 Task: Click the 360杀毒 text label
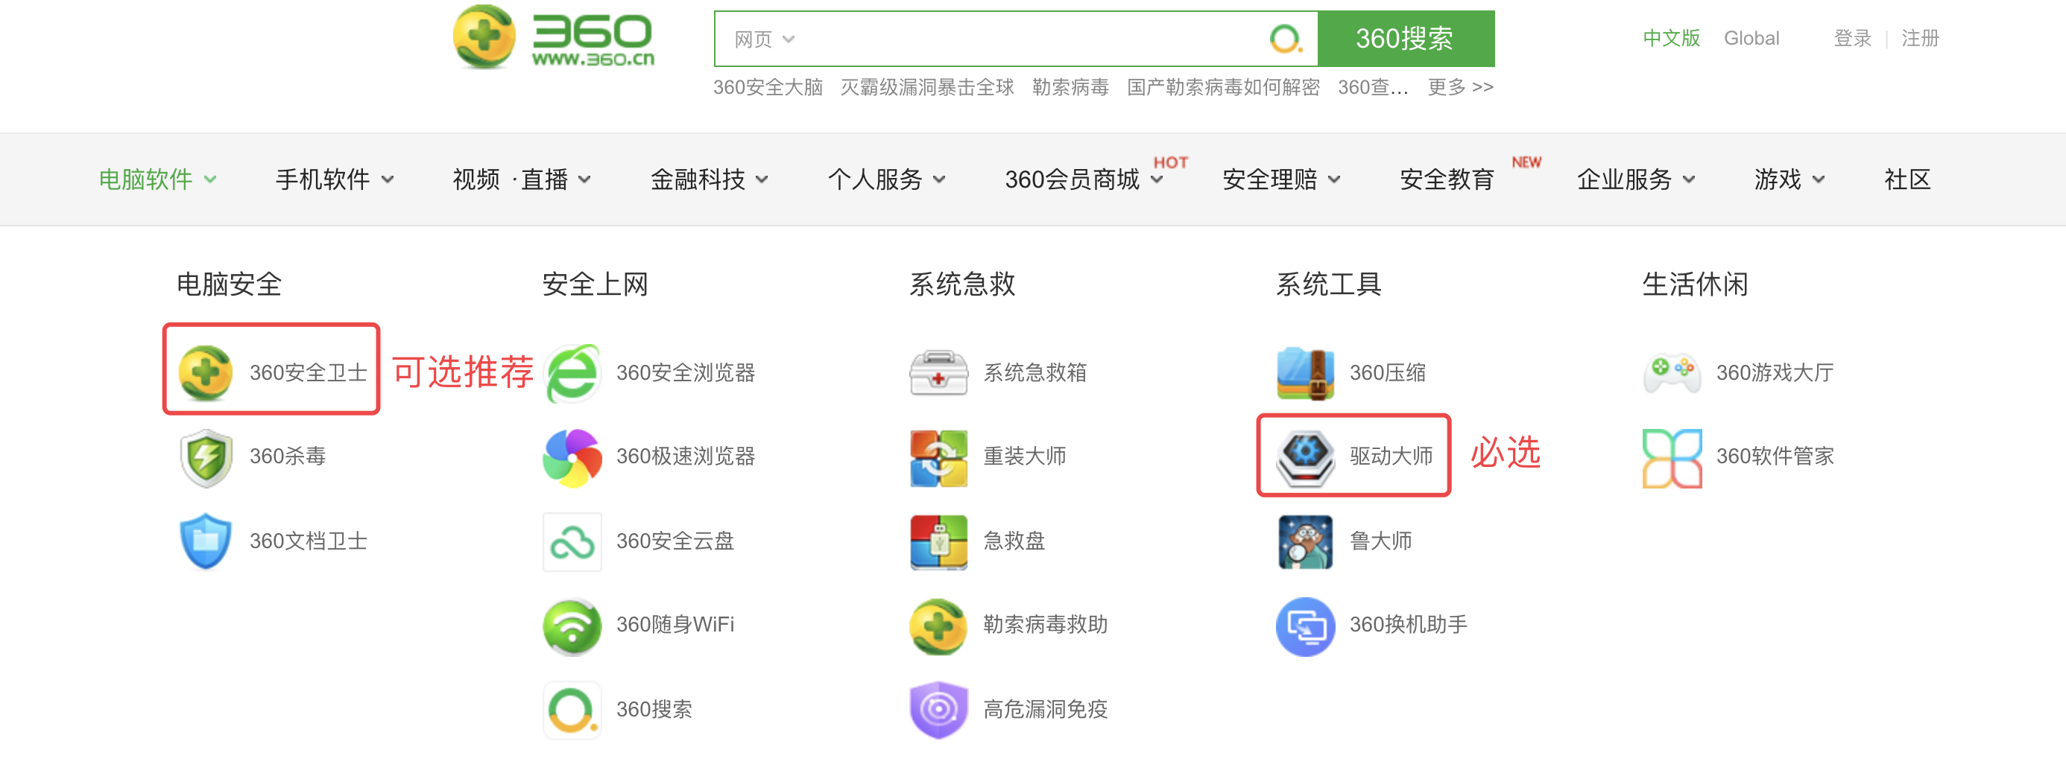[287, 456]
